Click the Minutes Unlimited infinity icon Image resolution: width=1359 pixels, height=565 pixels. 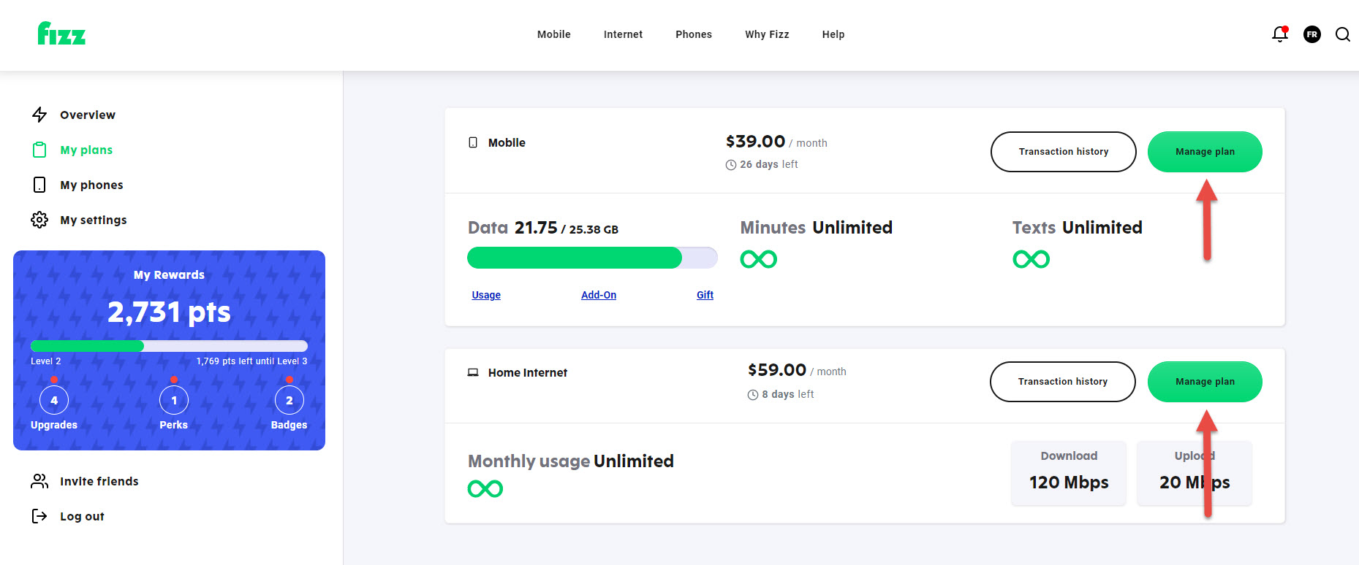pos(759,259)
